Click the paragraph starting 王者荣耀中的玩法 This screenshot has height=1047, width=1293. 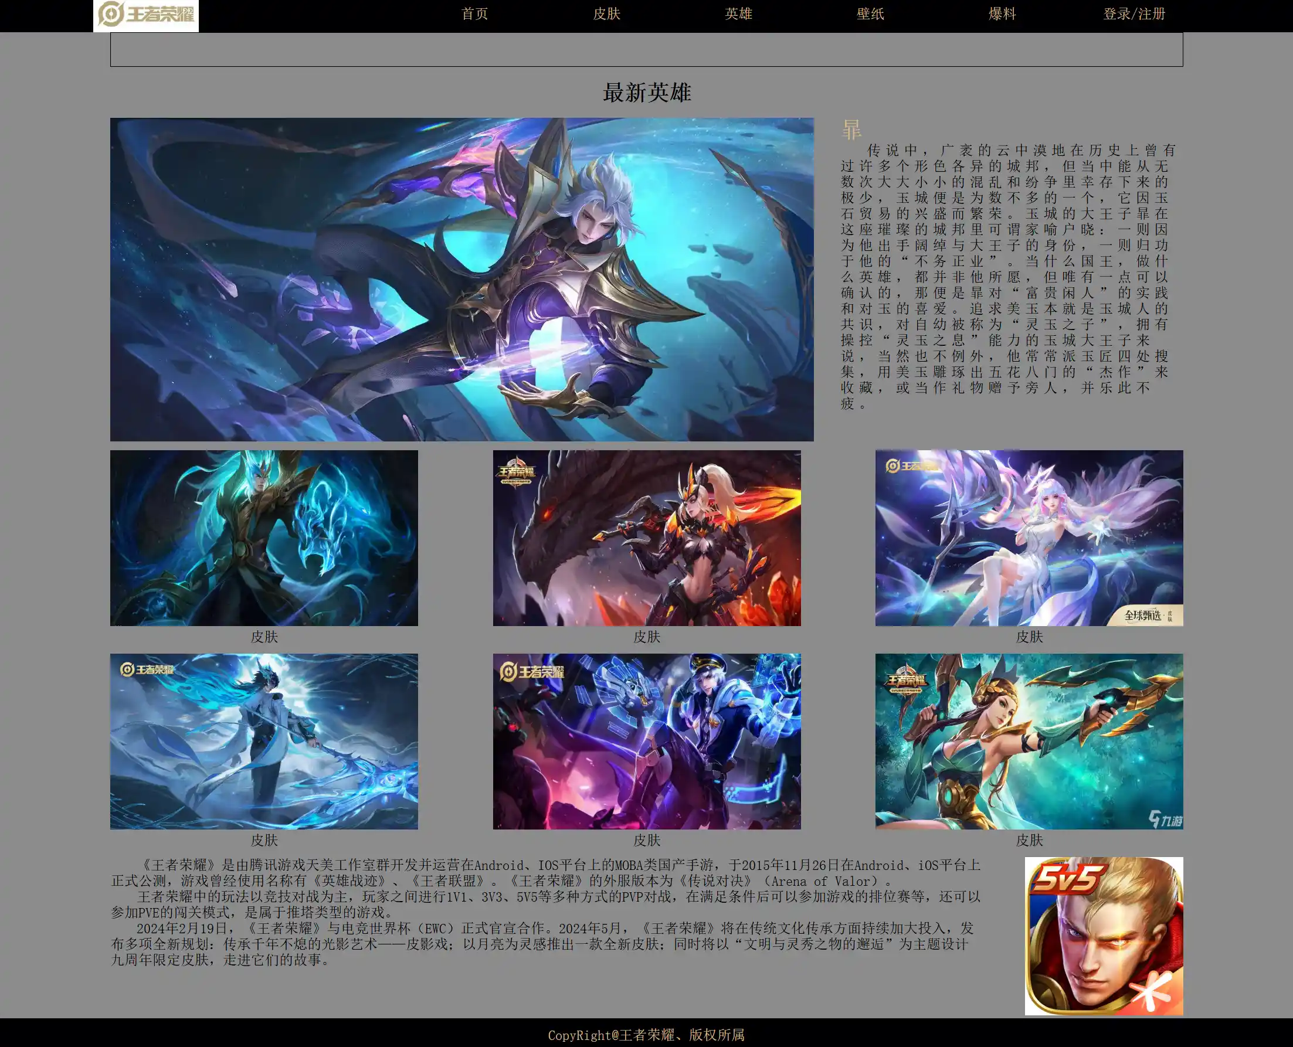tap(546, 904)
